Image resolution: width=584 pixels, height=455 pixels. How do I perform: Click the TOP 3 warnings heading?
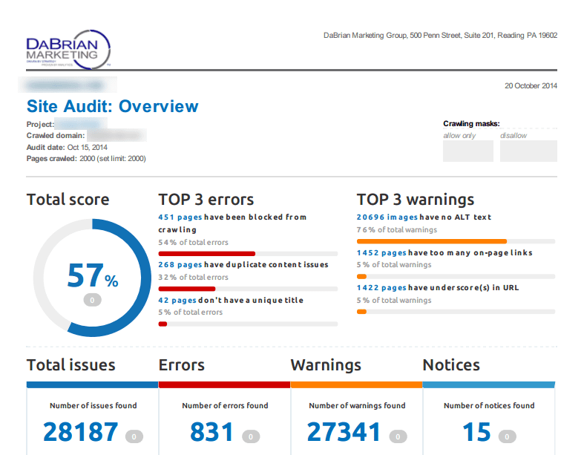(416, 200)
